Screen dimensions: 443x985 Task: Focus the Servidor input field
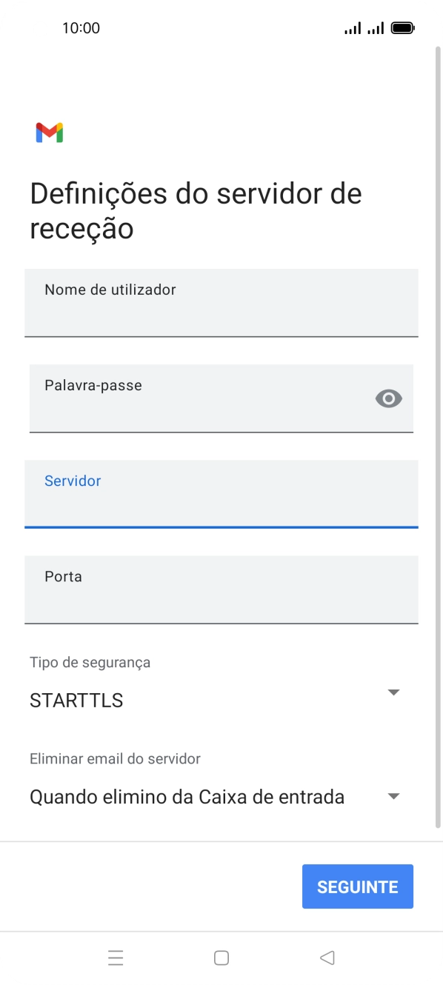[221, 495]
